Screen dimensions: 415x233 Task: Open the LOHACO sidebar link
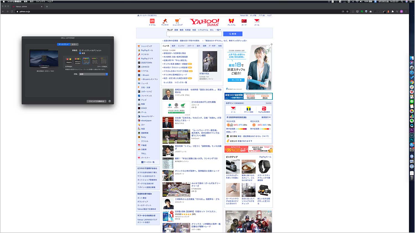(145, 67)
